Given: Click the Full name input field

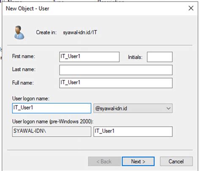Looking at the screenshot, I should (x=116, y=83).
